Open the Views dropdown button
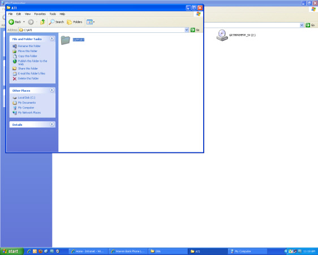Viewport: 318px width, 255px height. pyautogui.click(x=90, y=22)
